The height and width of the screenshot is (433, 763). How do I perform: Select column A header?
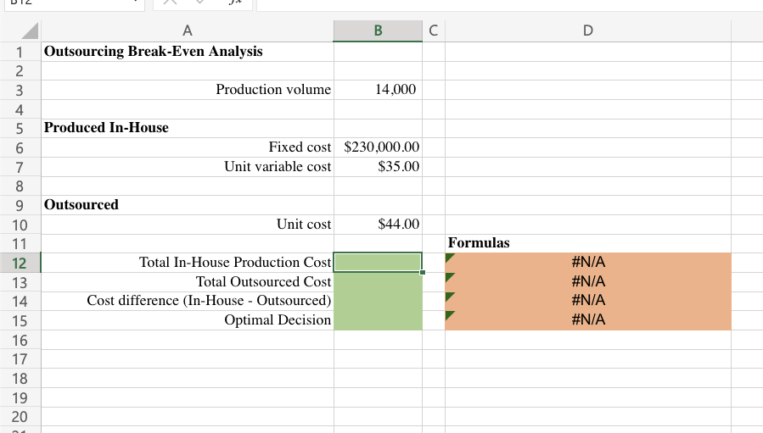188,31
